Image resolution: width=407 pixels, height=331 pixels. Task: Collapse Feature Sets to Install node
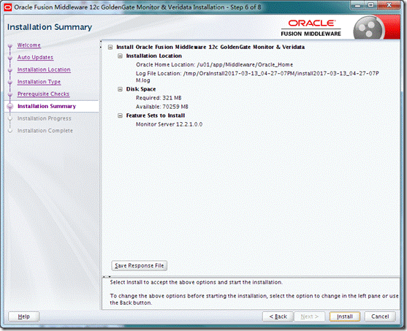pos(120,115)
